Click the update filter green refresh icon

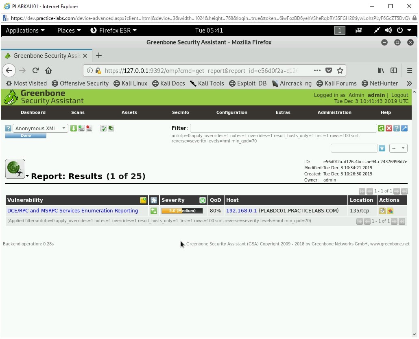[x=381, y=128]
